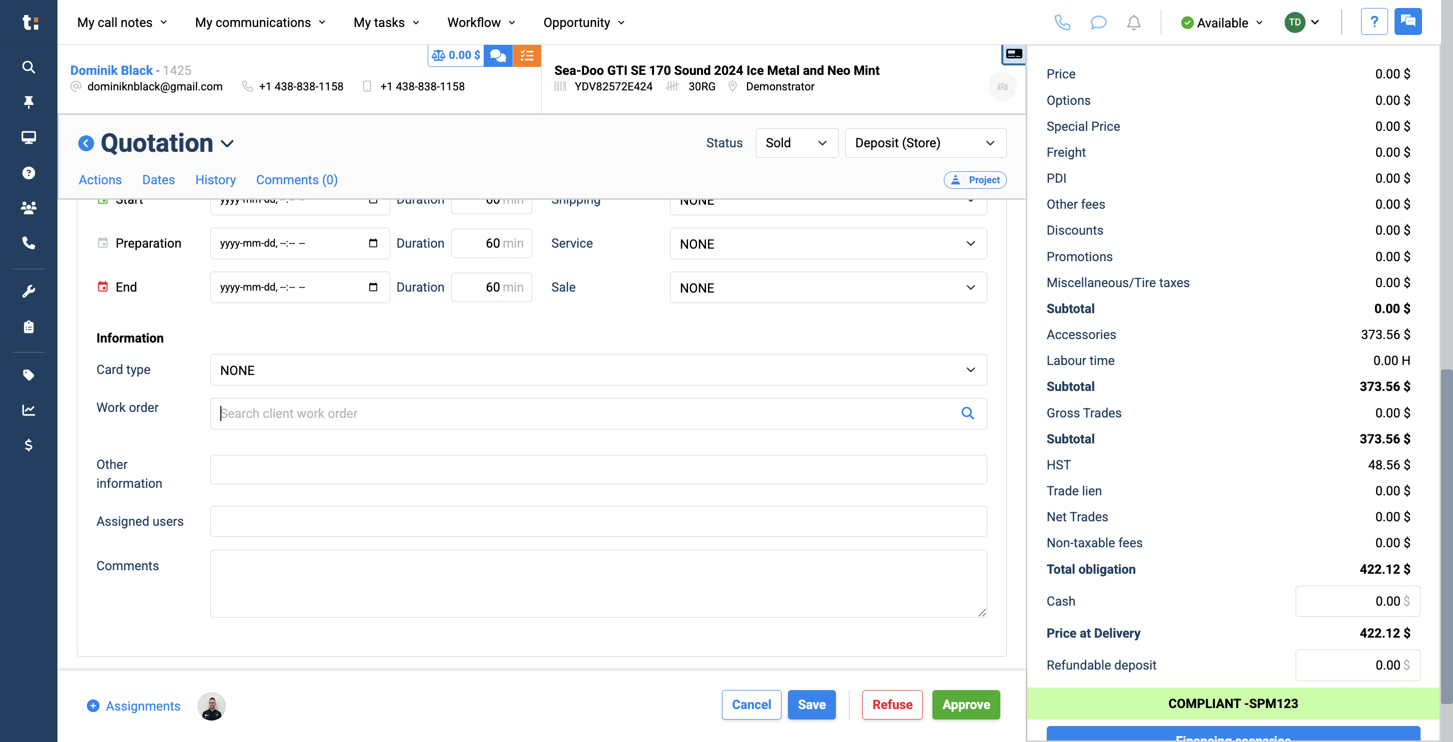This screenshot has height=742, width=1453.
Task: Open the Status dropdown showing Sold
Action: pyautogui.click(x=796, y=143)
